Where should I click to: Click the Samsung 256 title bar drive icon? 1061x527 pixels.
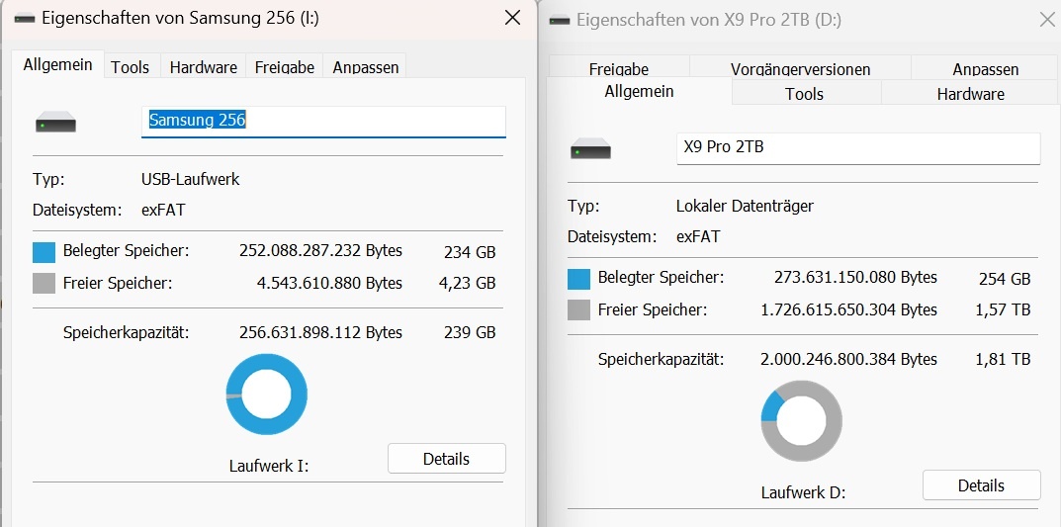(23, 19)
